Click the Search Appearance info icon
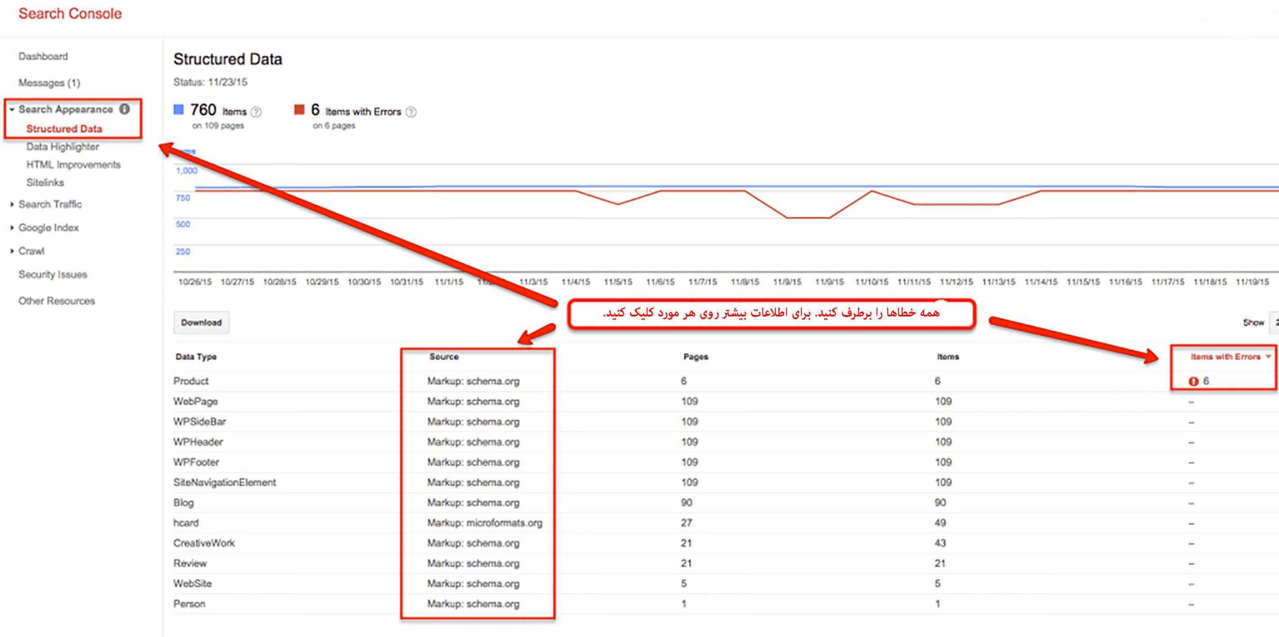 125,109
